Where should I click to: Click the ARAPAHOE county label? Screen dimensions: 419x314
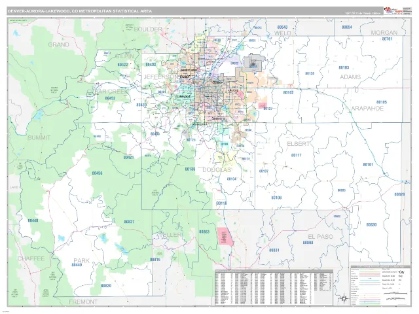tap(367, 109)
